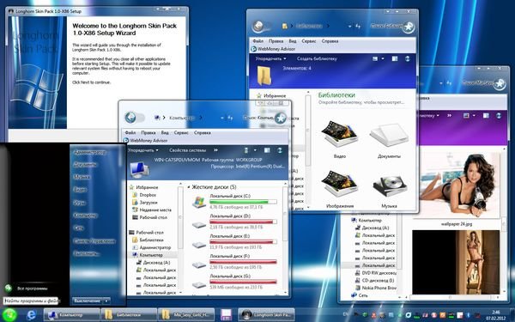Click the help icon in Компьютер window toolbar
The width and height of the screenshot is (515, 322).
(x=280, y=150)
